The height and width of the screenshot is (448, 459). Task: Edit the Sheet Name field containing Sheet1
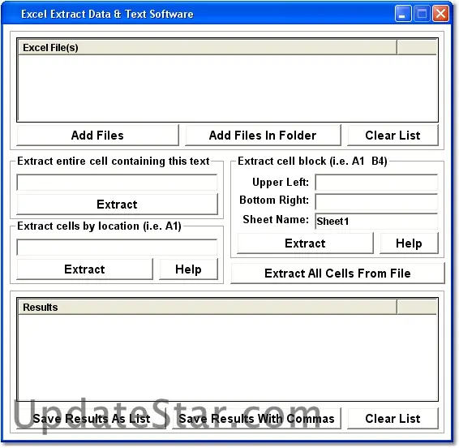376,222
